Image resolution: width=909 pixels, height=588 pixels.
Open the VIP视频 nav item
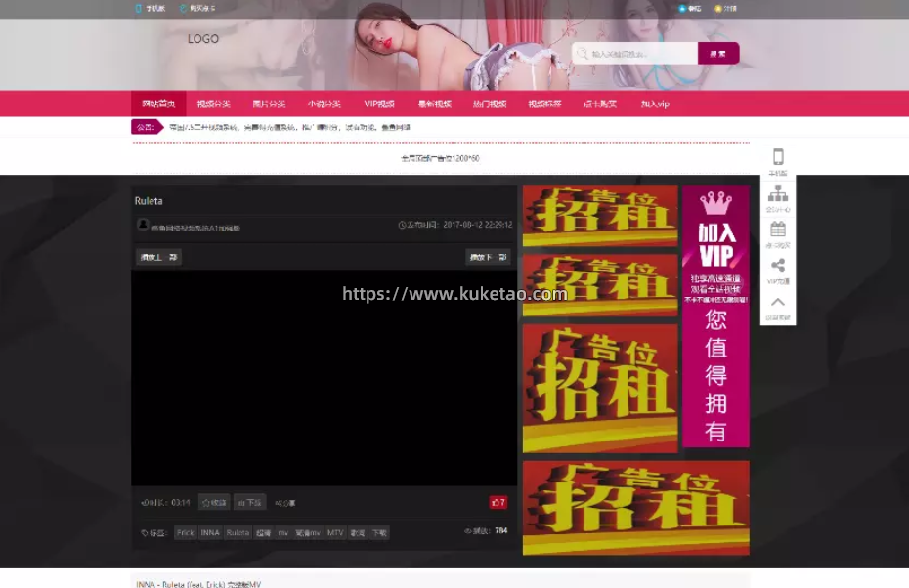[379, 104]
